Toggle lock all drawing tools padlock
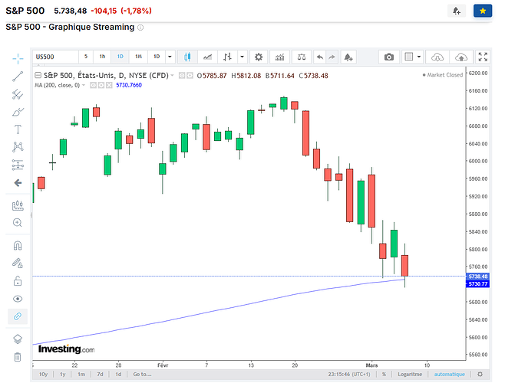The image size is (505, 383). [x=18, y=281]
